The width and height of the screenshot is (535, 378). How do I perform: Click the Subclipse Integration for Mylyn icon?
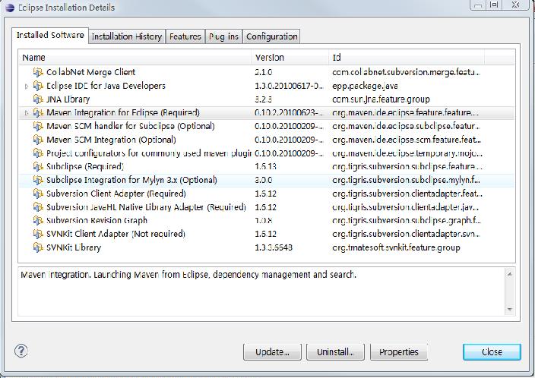point(38,180)
